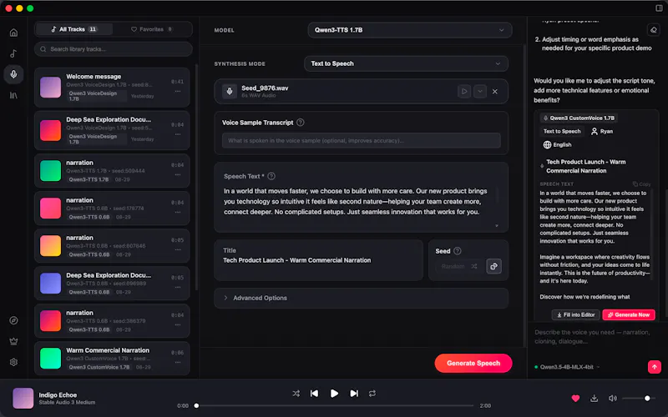Play the Indigo Echoe track
Image resolution: width=668 pixels, height=417 pixels.
point(335,394)
